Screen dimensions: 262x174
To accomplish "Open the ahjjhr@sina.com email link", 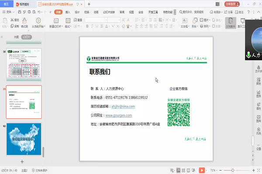I will pos(123,107).
